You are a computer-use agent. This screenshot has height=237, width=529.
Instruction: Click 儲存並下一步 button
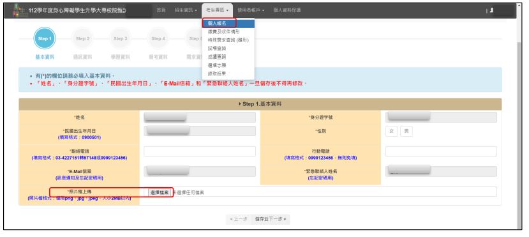point(271,219)
